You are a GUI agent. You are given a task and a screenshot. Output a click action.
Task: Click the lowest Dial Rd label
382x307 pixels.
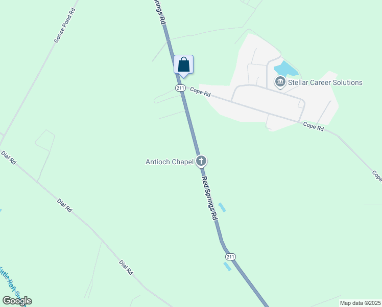tap(126, 268)
